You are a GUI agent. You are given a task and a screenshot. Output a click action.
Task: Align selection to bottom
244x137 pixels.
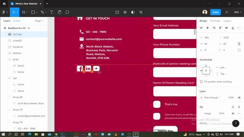coord(233,28)
